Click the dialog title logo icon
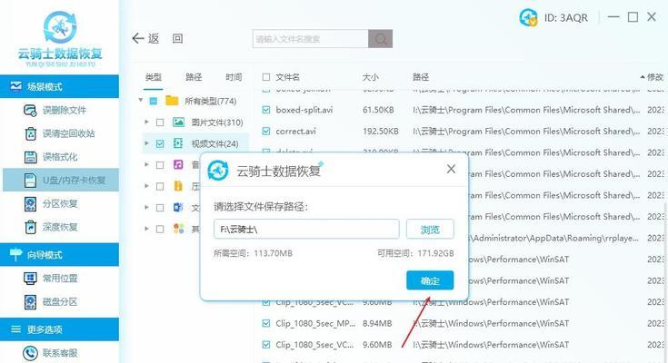The image size is (668, 363). [x=218, y=171]
